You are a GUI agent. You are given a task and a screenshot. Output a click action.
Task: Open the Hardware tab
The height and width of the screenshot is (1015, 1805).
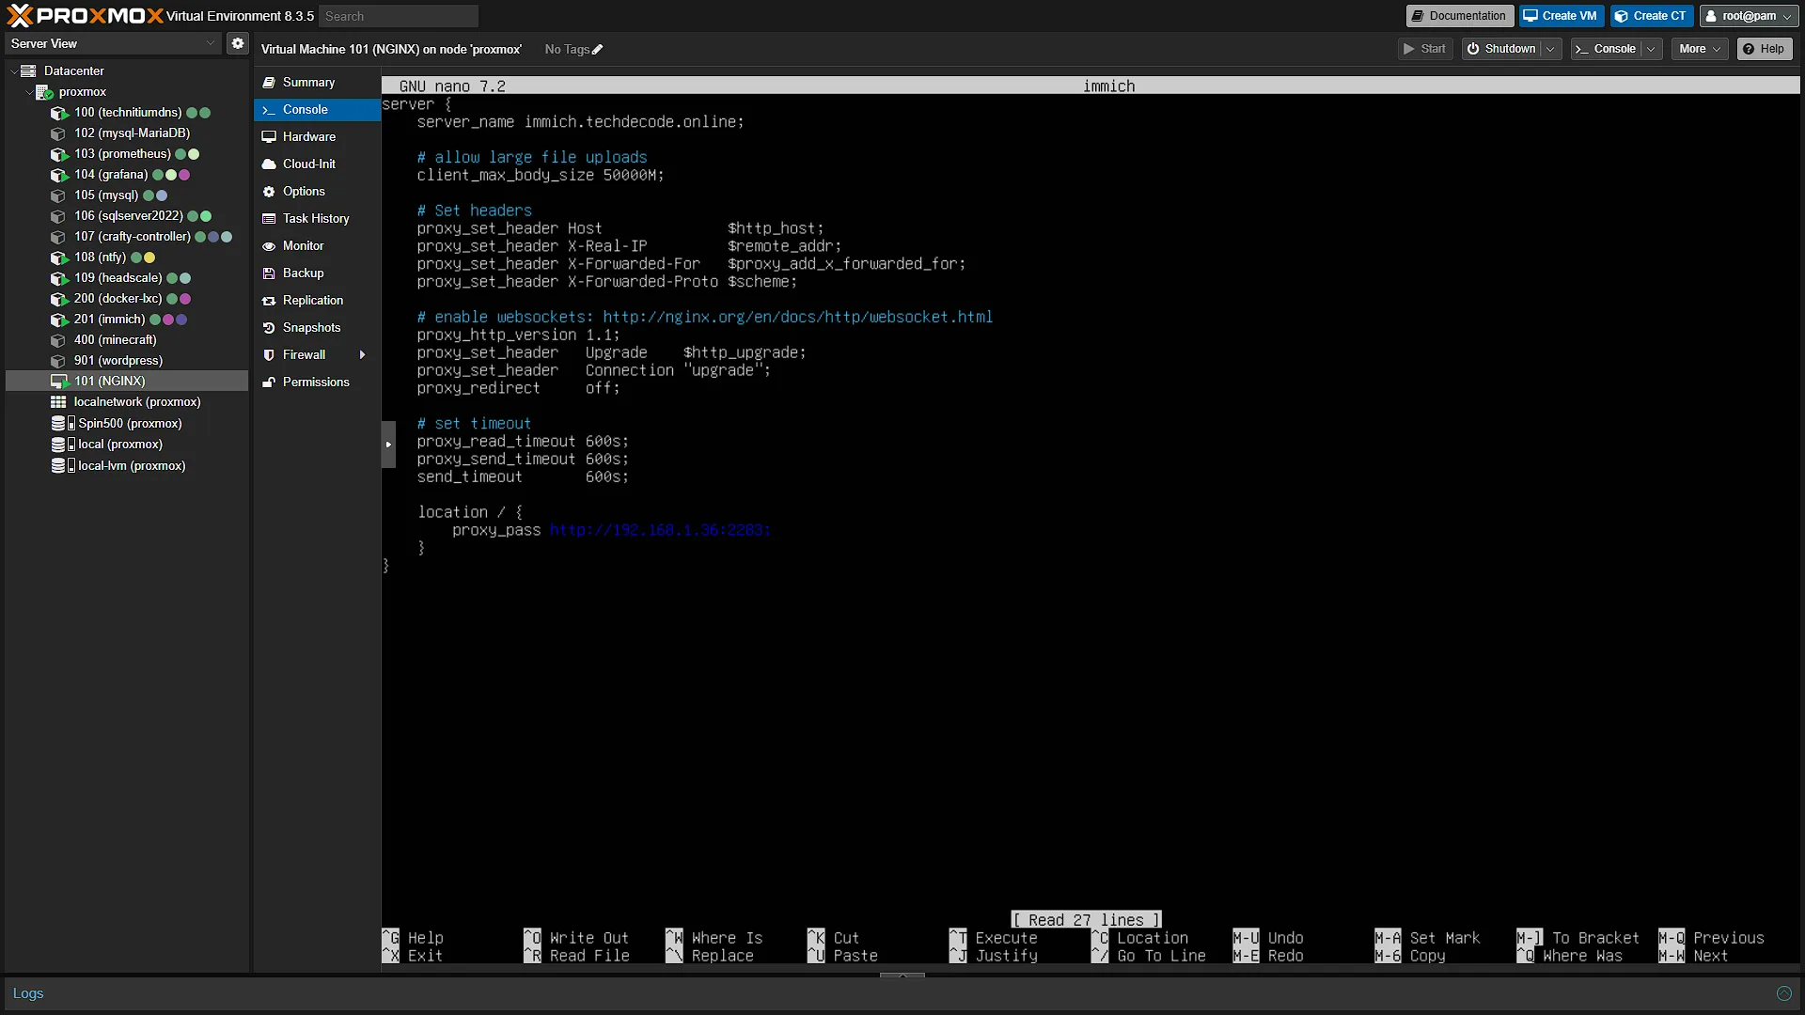tap(317, 137)
